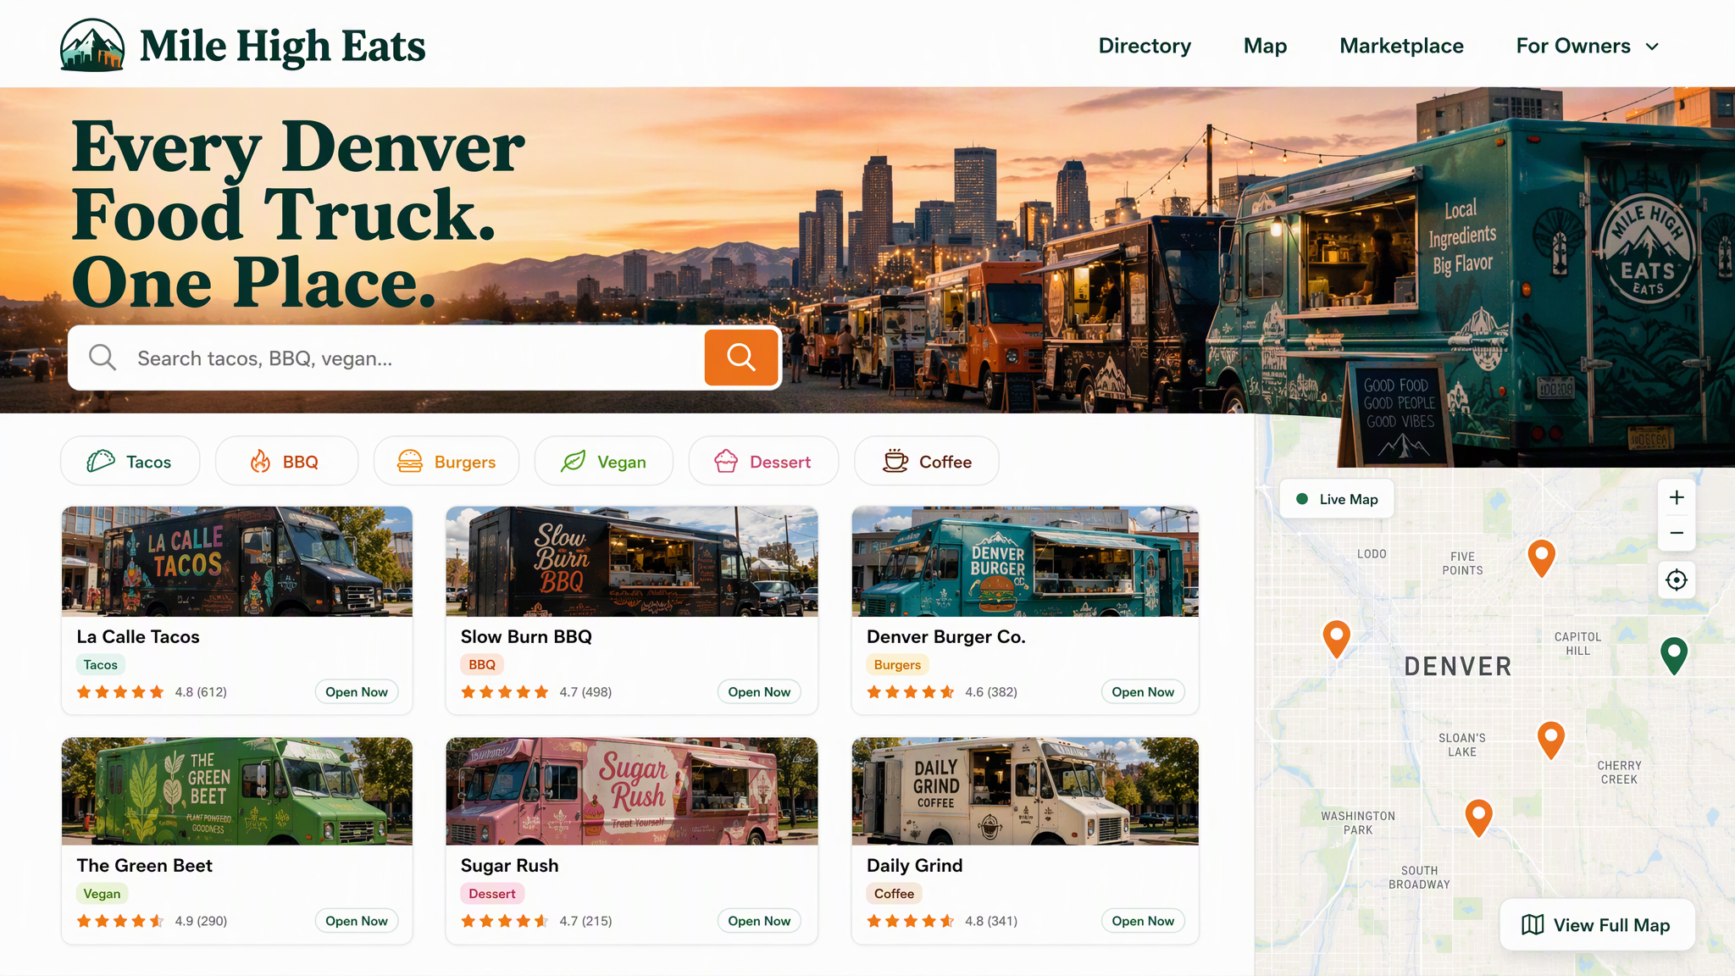Zoom in on the live map
This screenshot has width=1735, height=976.
coord(1677,497)
